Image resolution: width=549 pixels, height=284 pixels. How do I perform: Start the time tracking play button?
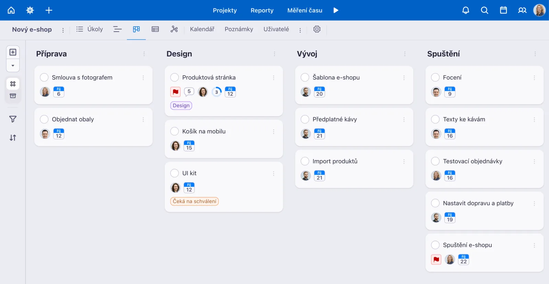click(336, 10)
